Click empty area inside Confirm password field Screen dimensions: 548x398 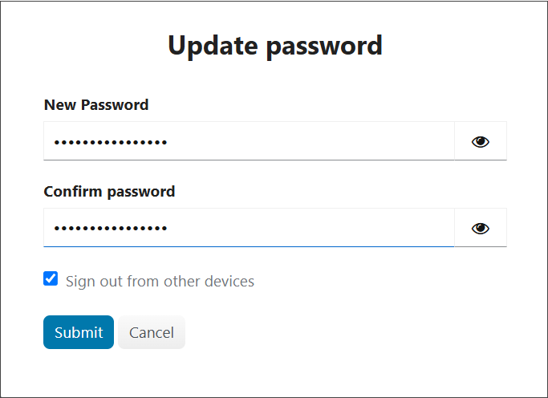pos(311,228)
